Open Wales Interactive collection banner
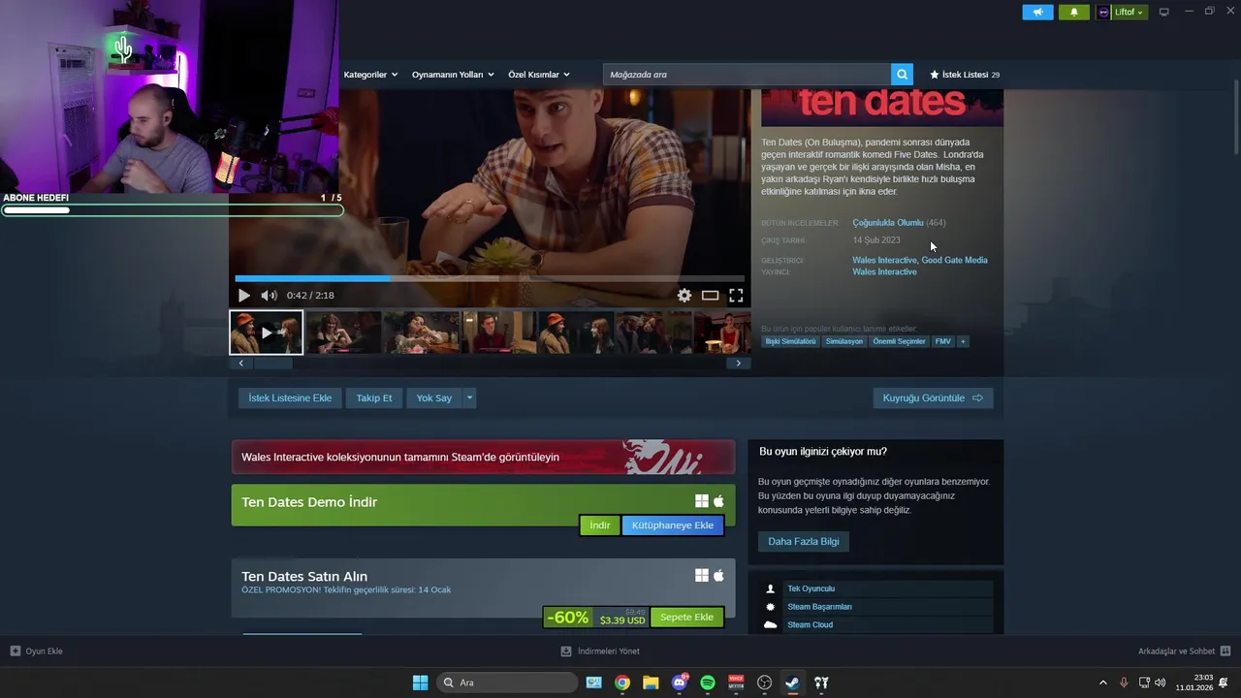Screen dimensions: 1241x698 click(x=483, y=458)
